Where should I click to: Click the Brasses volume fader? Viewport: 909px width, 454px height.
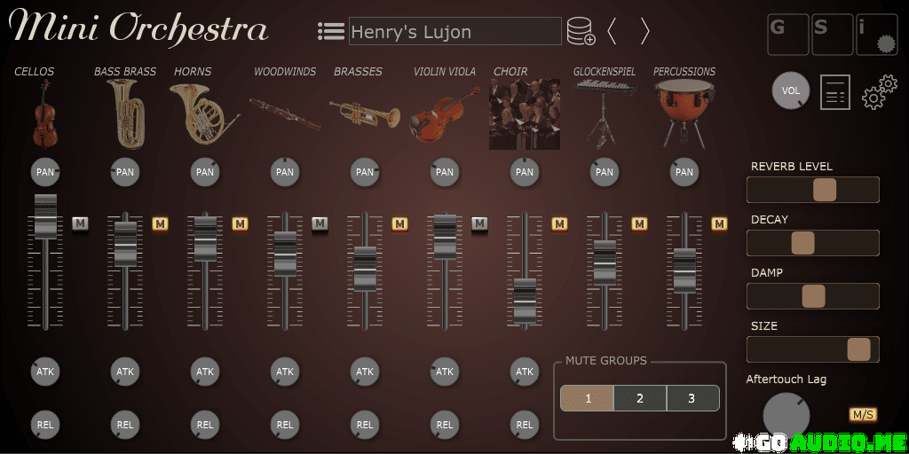tap(365, 269)
